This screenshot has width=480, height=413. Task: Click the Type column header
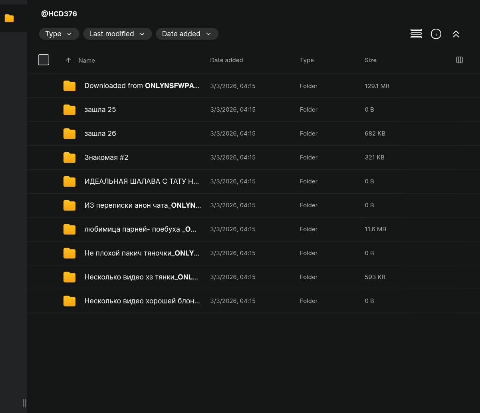(307, 60)
